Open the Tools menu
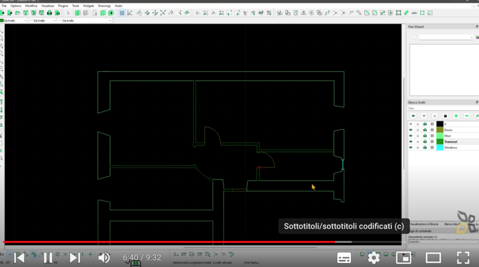Viewport: 479px width, 267px height. (x=75, y=6)
